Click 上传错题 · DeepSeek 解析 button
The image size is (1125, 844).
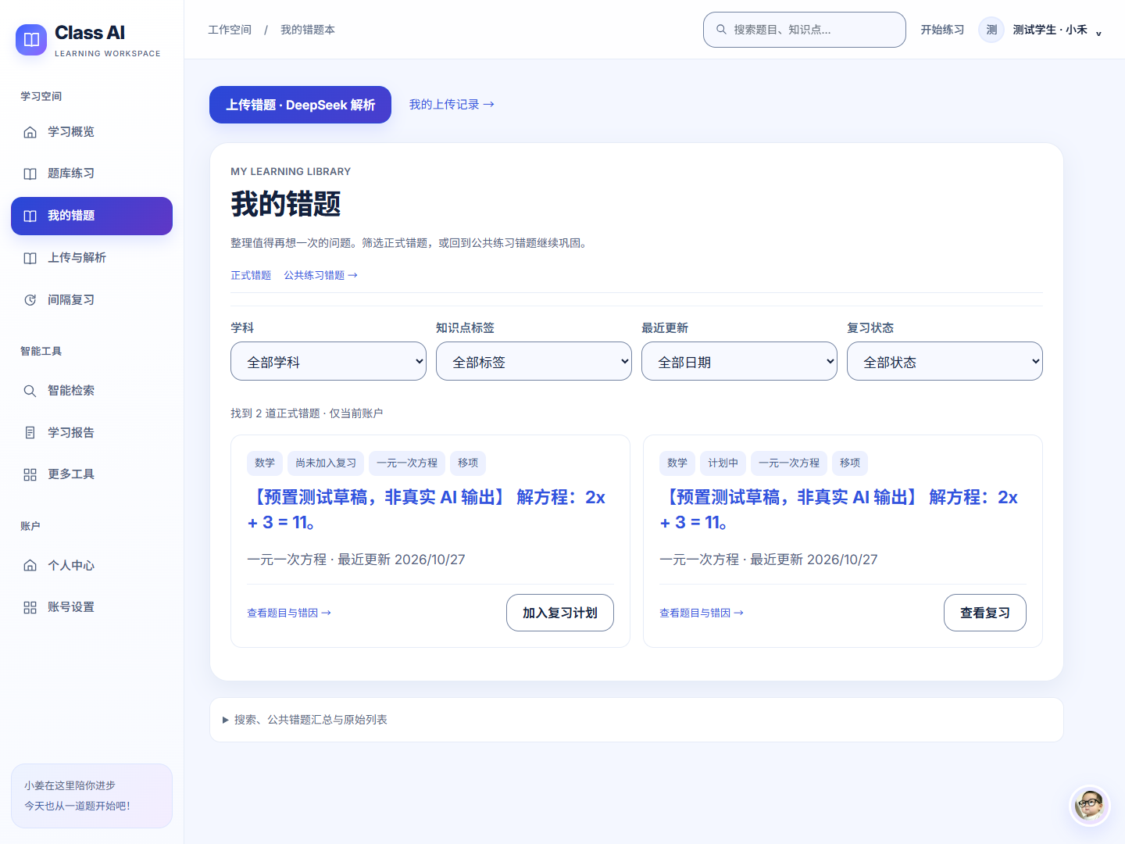[300, 105]
